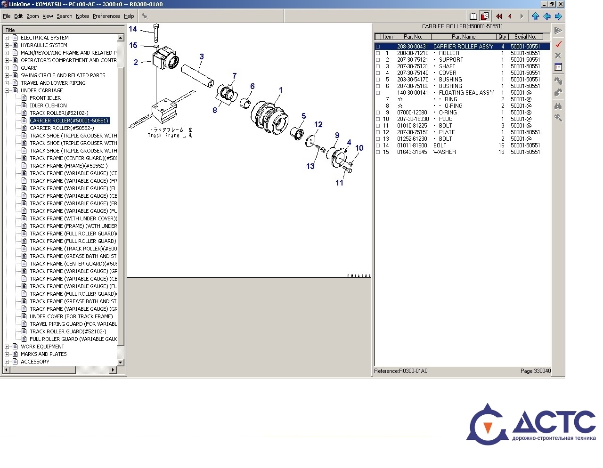This screenshot has width=603, height=468.
Task: Click the pin icon in the toolbar
Action: [145, 16]
